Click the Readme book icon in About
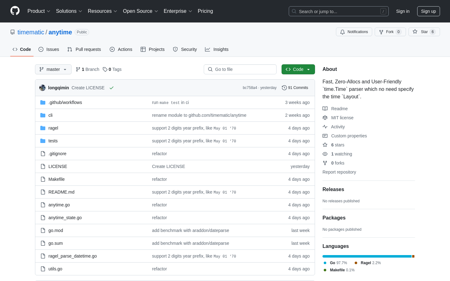The image size is (450, 281). coord(325,109)
